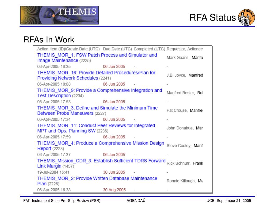The width and height of the screenshot is (274, 211).
Task: Select create date 06-Apr-2005 18:08
Action: (x=54, y=84)
